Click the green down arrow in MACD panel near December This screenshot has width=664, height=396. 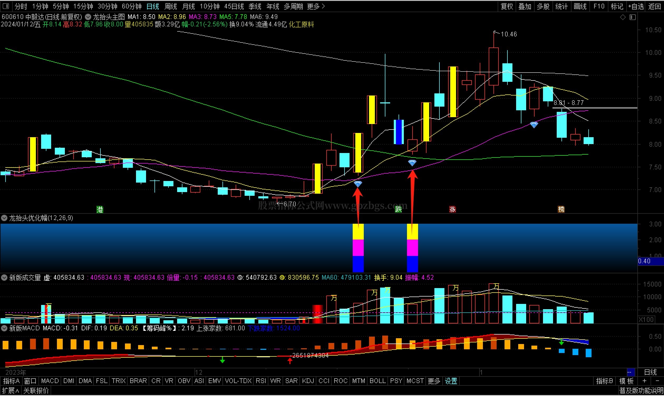point(222,360)
